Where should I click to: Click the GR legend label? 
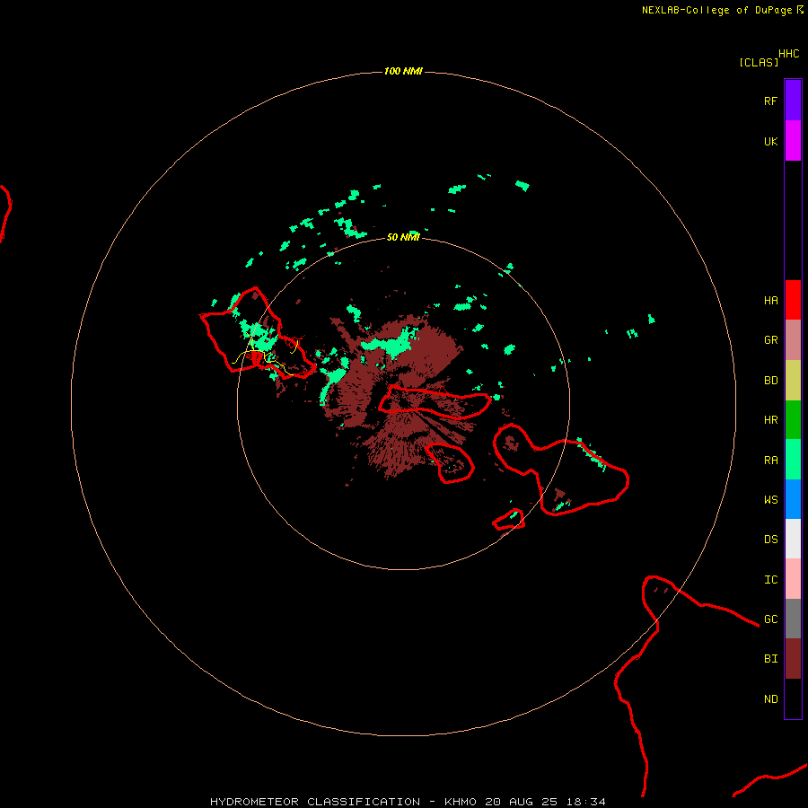770,340
